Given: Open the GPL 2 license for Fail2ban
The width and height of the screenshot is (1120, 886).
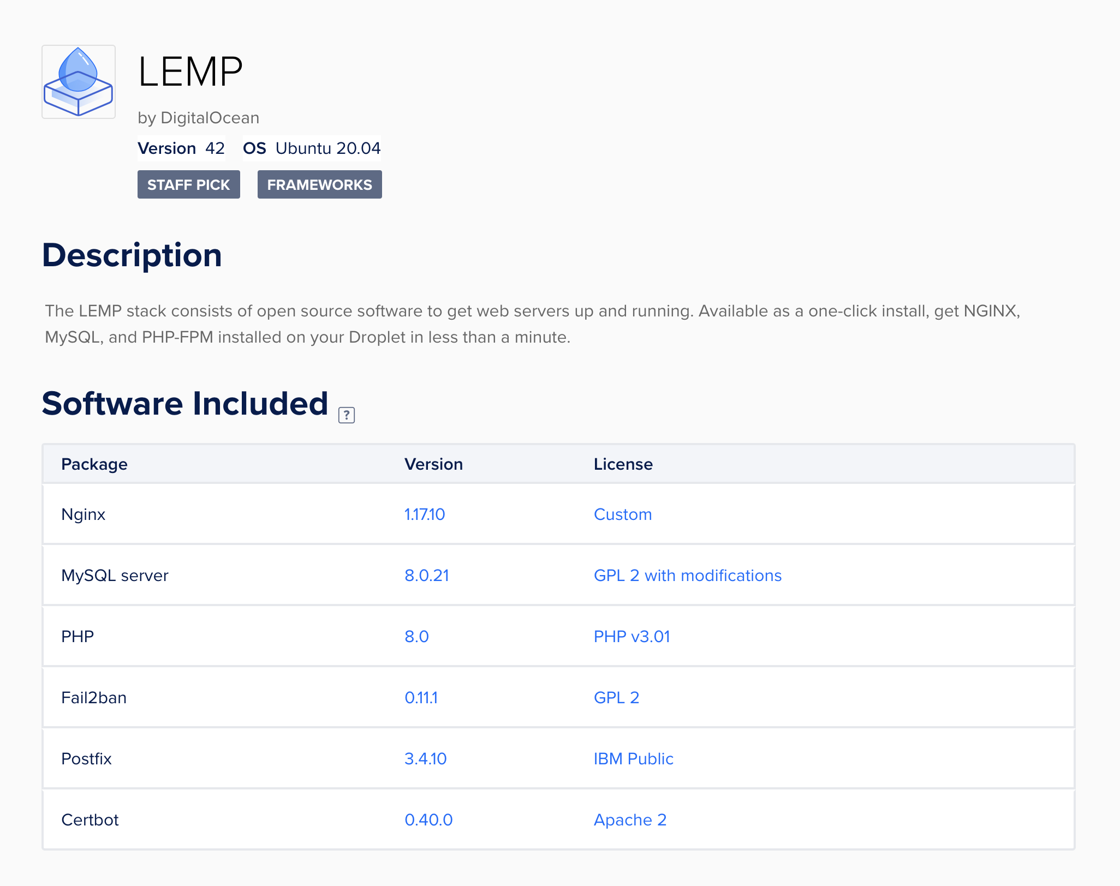Looking at the screenshot, I should 616,697.
